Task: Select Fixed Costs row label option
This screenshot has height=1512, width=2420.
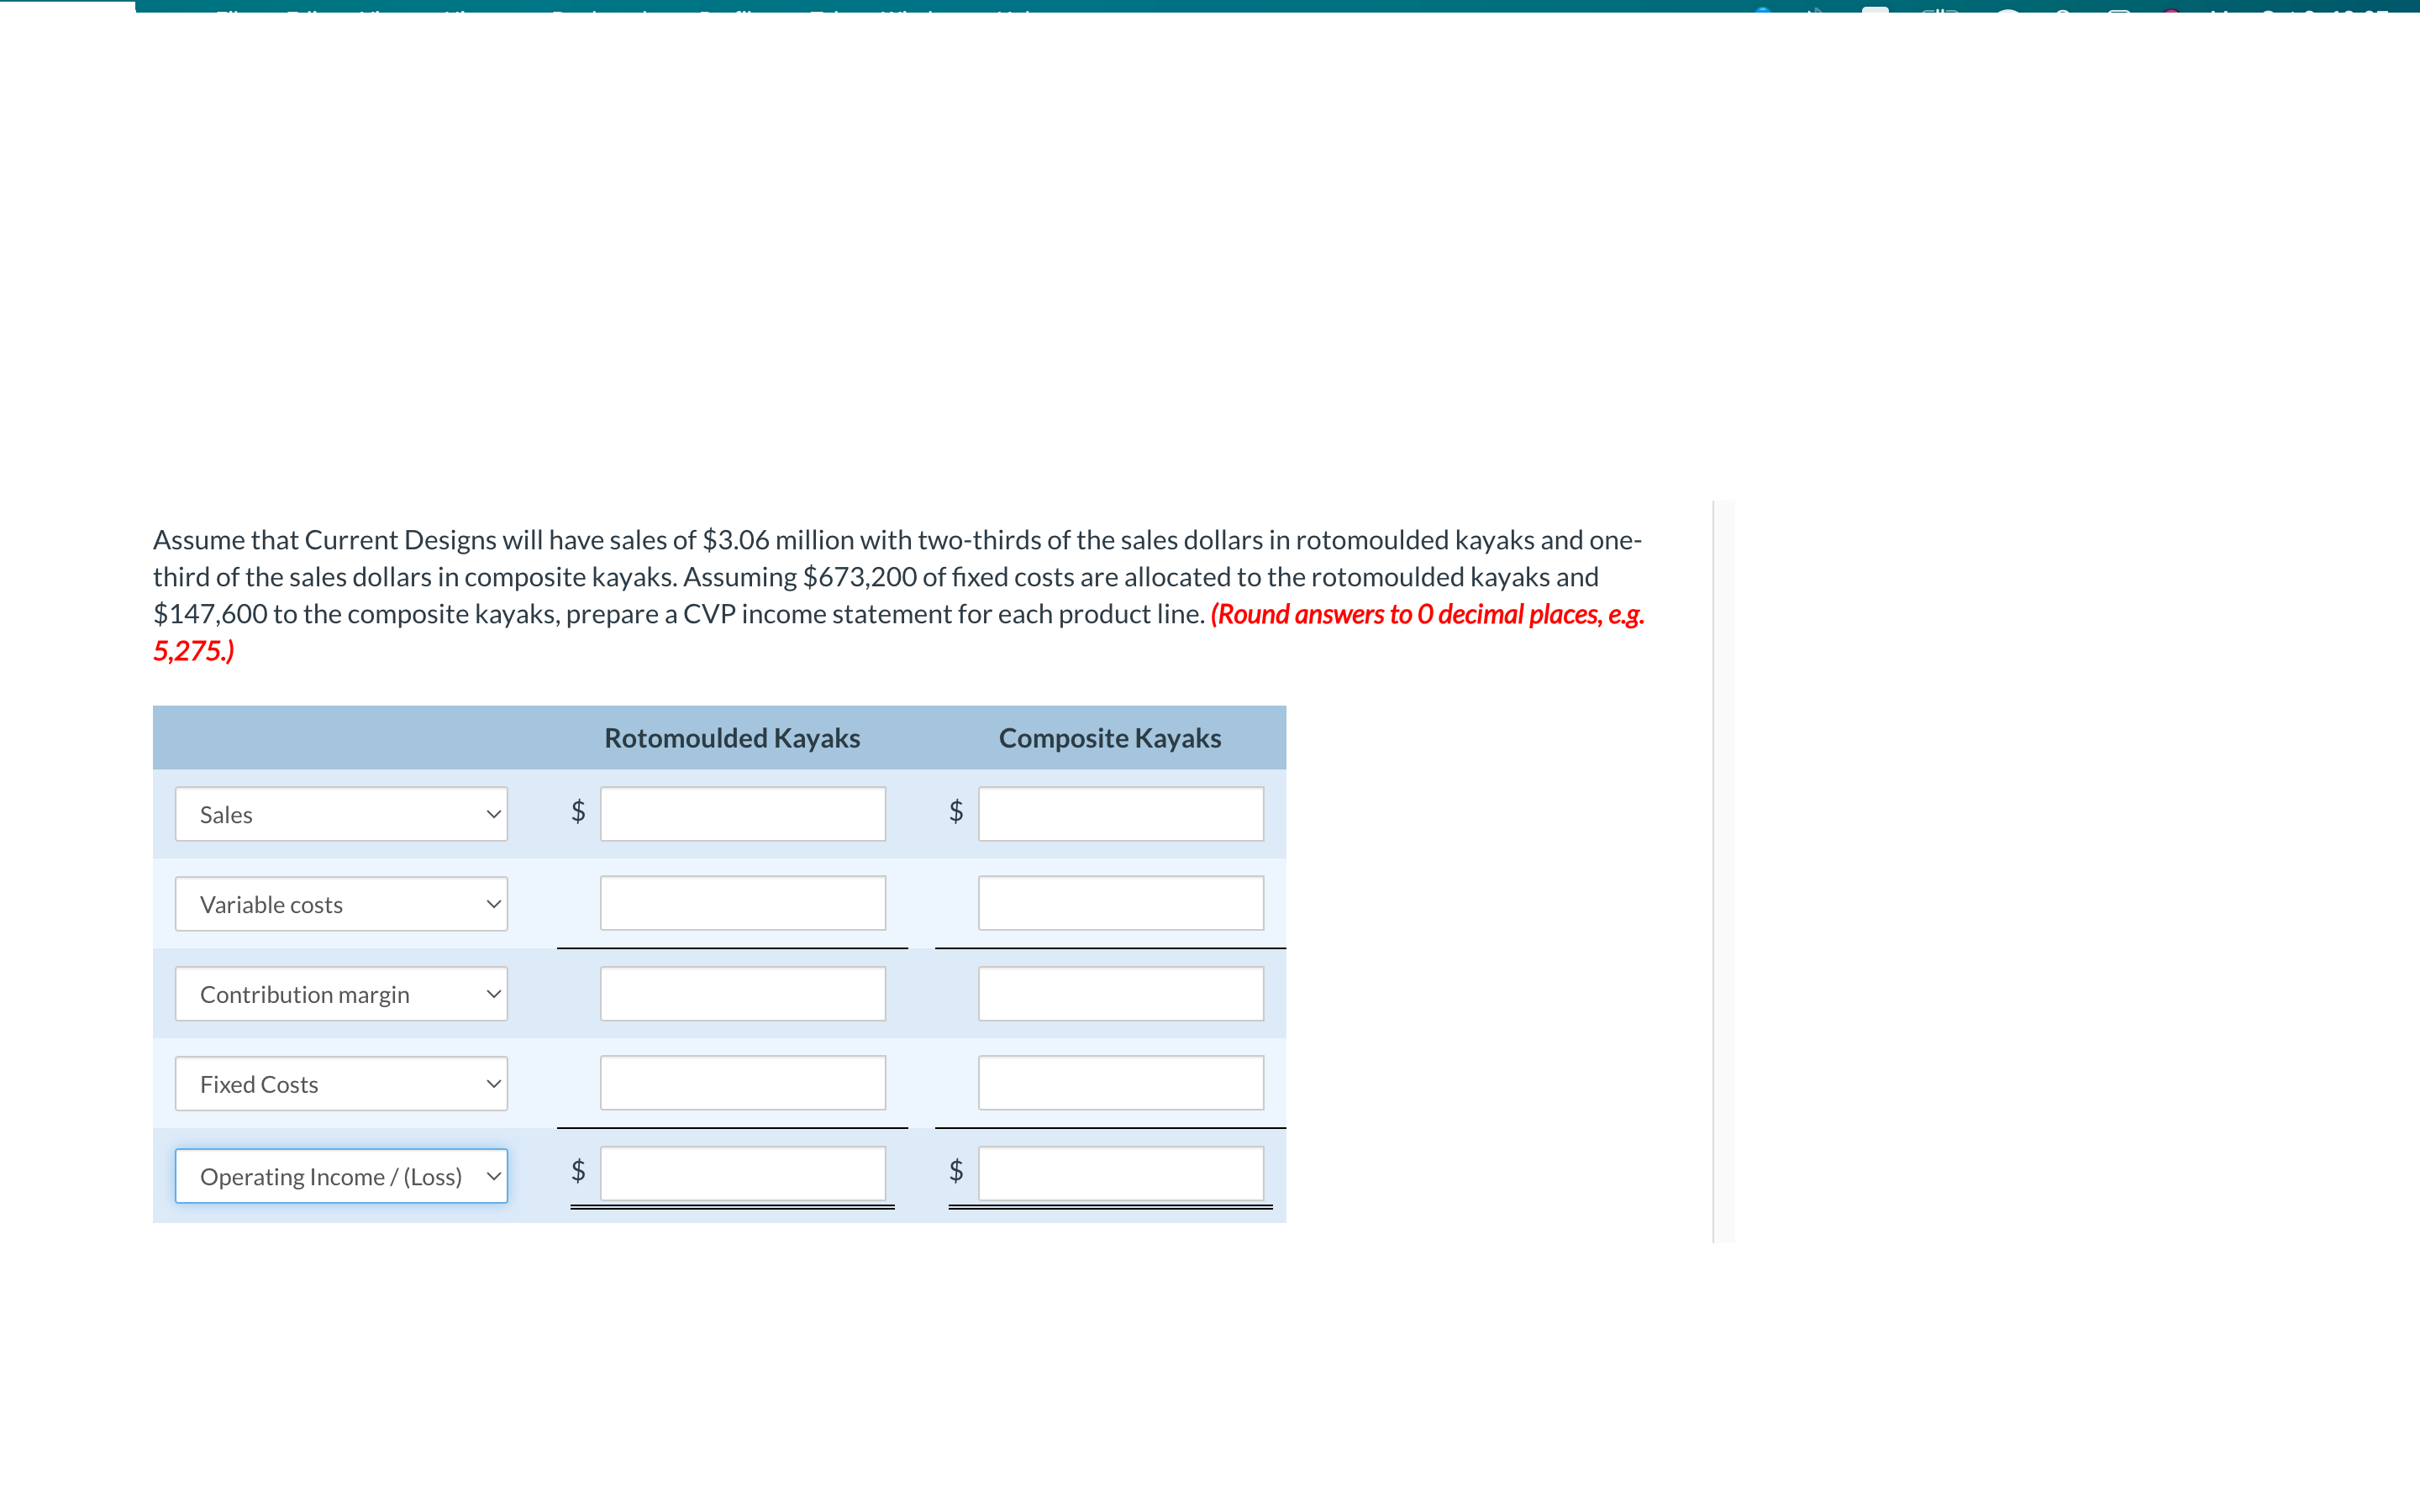Action: tap(336, 1082)
